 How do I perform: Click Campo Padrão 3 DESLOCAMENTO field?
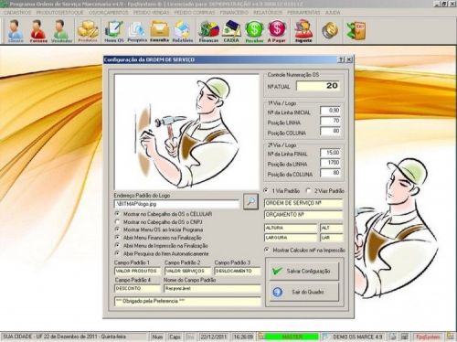point(238,271)
